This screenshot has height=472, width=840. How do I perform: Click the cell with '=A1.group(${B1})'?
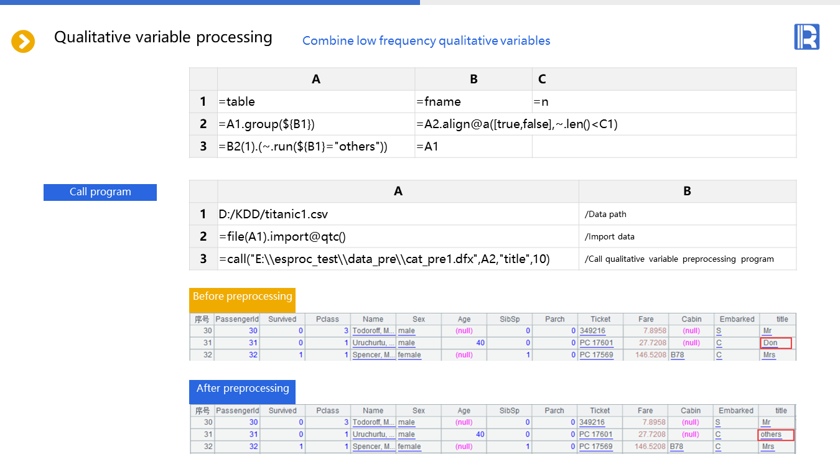coord(315,124)
